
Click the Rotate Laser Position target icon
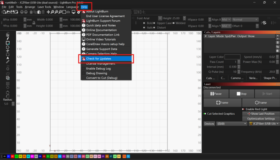pos(265,23)
